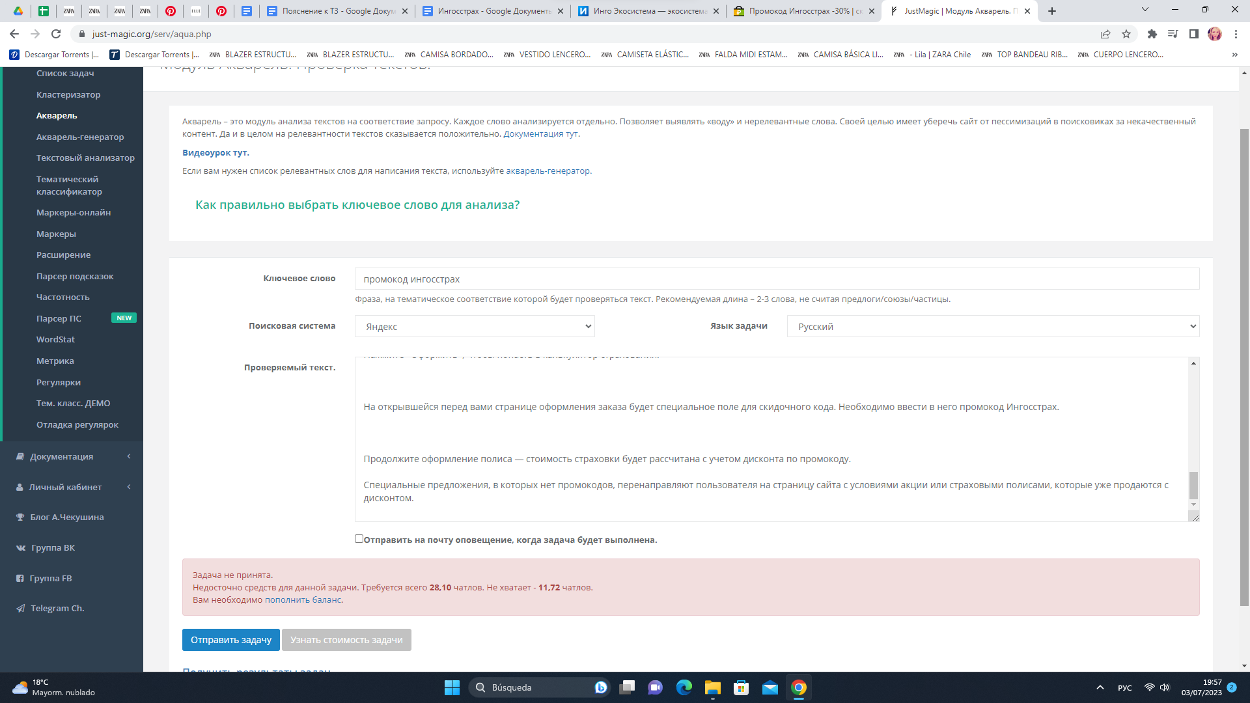Viewport: 1250px width, 703px height.
Task: Click the address bar URL
Action: tap(152, 34)
